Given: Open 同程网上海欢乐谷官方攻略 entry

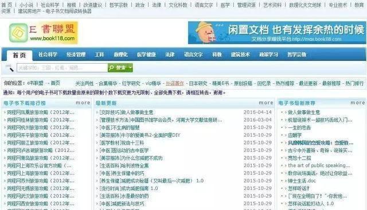Looking at the screenshot, I should (x=40, y=165).
